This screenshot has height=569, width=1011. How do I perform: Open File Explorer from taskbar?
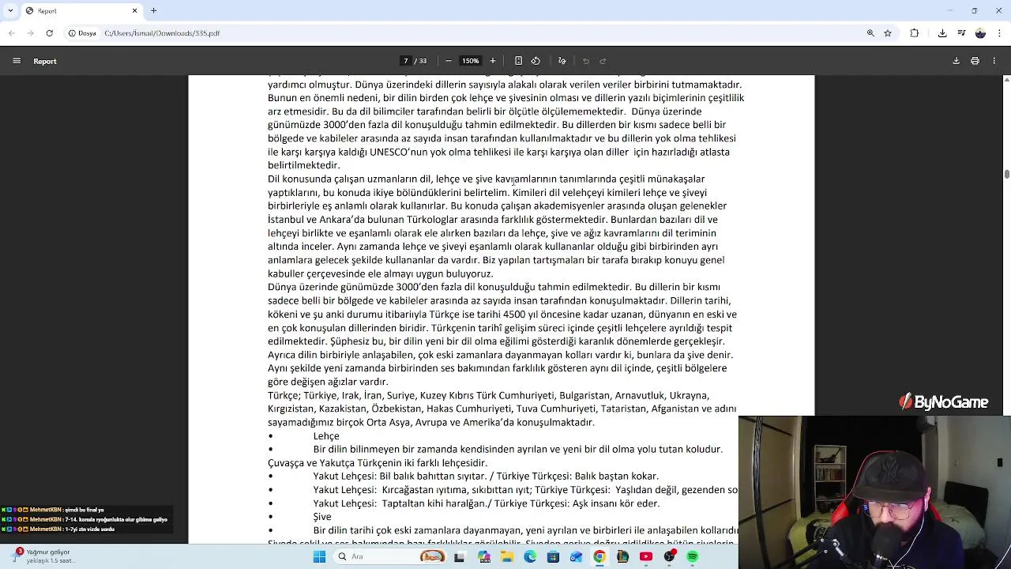(506, 556)
